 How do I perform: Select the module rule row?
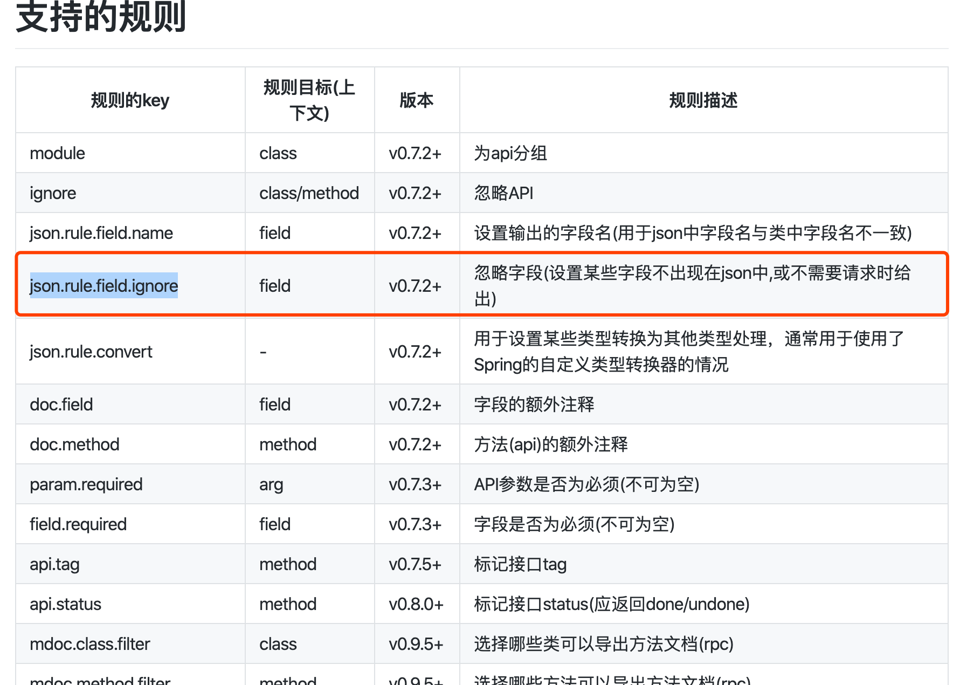(57, 153)
